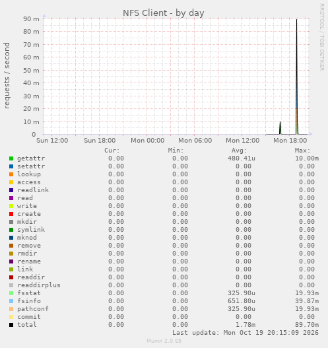Click the pathconf peach legend swatch

(11, 309)
